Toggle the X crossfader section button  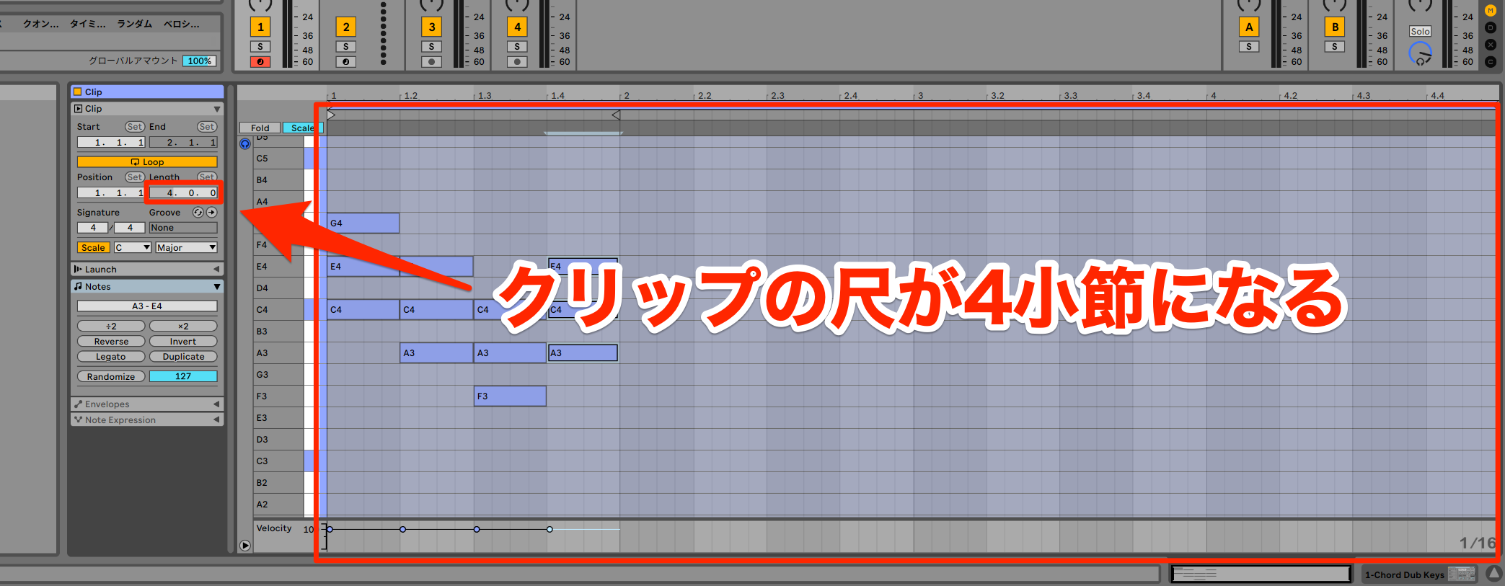1491,45
